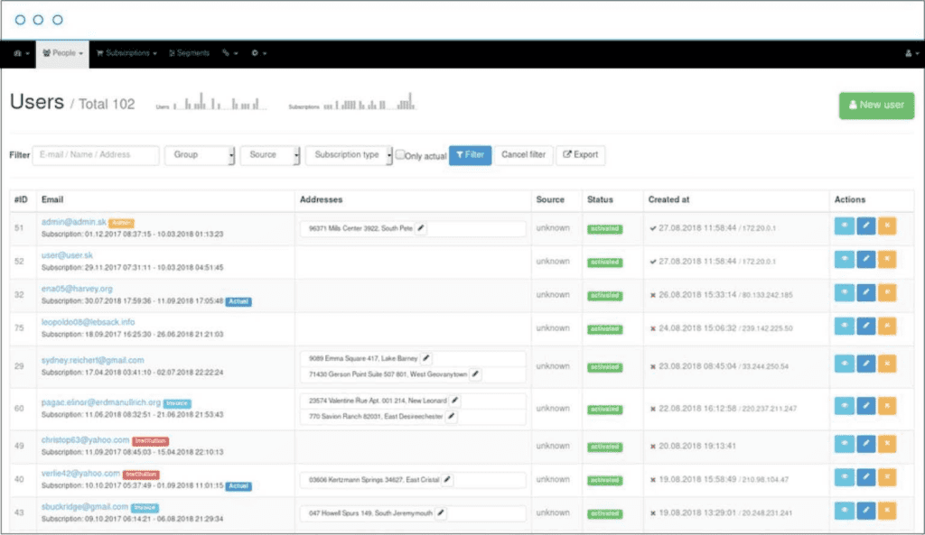
Task: Open the user account menu
Action: pyautogui.click(x=911, y=53)
